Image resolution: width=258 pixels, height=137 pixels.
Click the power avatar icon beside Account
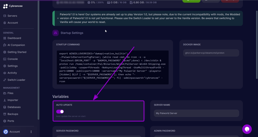tap(6, 132)
